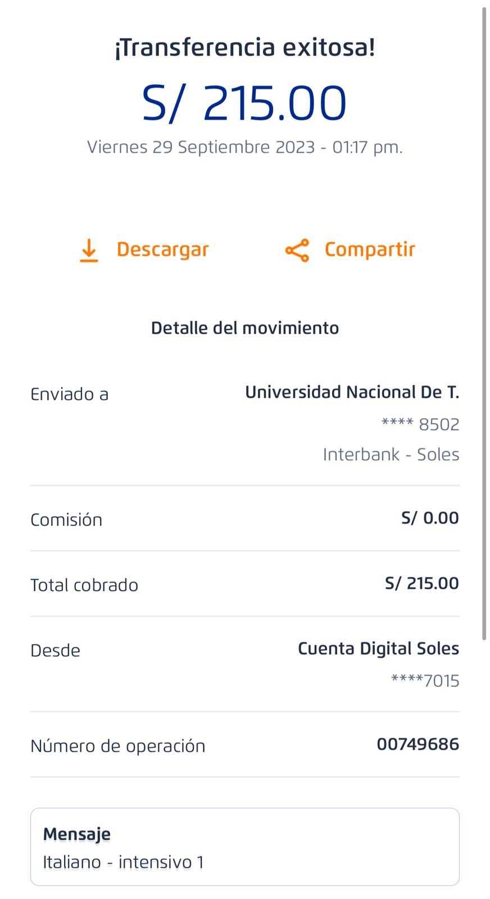The width and height of the screenshot is (490, 899).
Task: Tap the operation number 00749686
Action: (x=418, y=744)
